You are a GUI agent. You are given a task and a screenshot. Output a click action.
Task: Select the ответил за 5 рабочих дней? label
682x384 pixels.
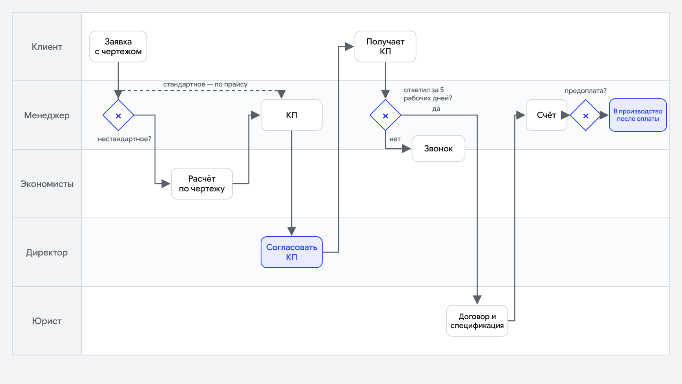click(428, 94)
